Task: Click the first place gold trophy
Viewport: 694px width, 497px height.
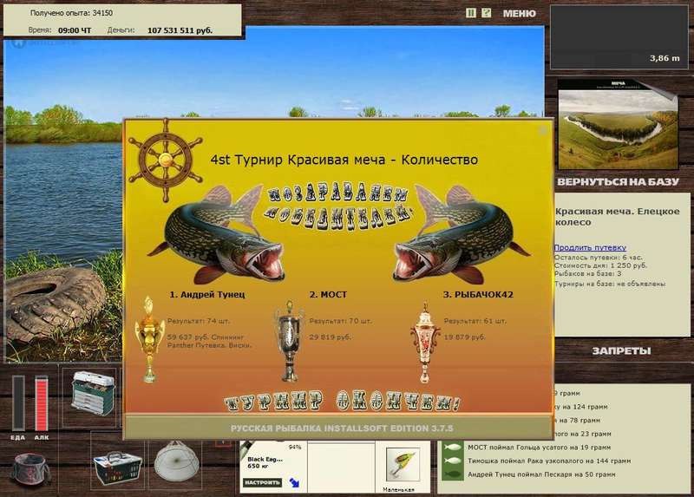Action: (149, 339)
